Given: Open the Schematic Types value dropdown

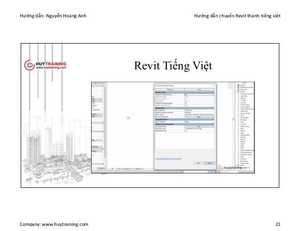Looking at the screenshot, I should click(199, 129).
